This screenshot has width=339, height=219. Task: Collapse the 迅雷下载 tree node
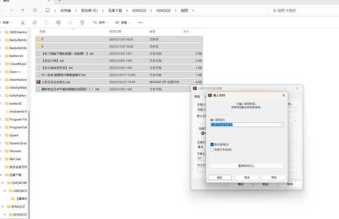(1, 175)
